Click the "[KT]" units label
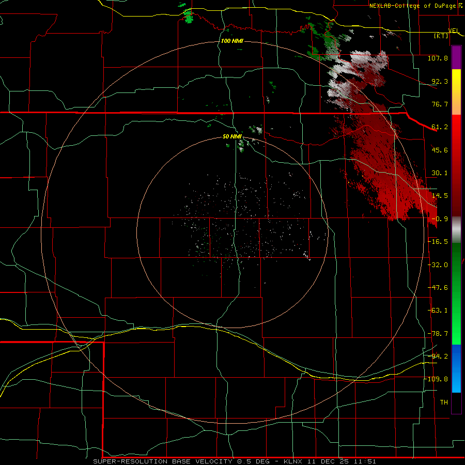This screenshot has width=465, height=465. tap(441, 36)
